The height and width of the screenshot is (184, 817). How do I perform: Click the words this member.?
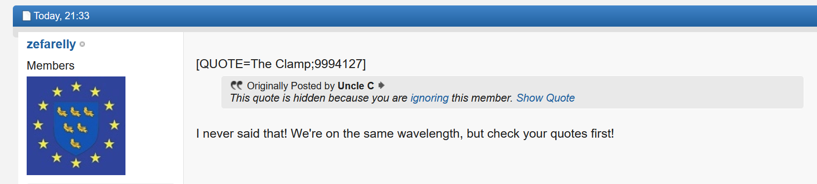[x=482, y=98]
